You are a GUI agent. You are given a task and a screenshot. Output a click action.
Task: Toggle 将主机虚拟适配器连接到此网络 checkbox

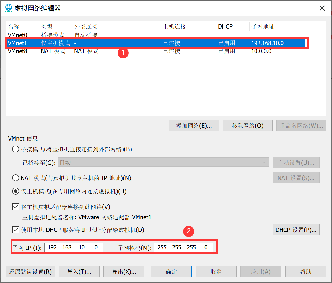tap(16, 207)
